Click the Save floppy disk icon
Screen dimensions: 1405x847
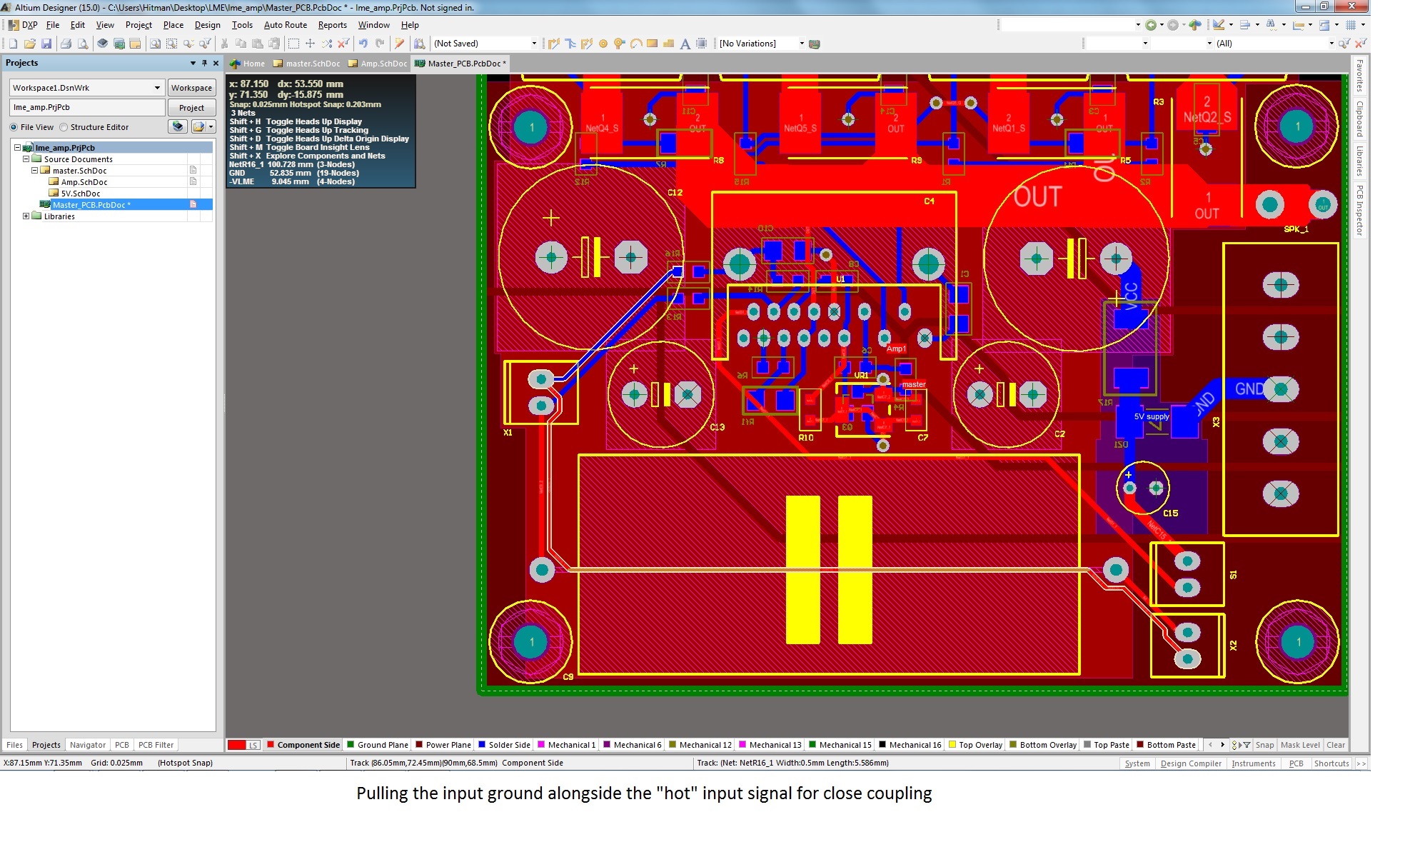[x=46, y=44]
